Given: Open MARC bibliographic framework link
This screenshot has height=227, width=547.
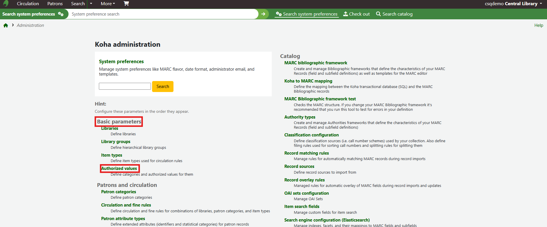Looking at the screenshot, I should [x=316, y=63].
